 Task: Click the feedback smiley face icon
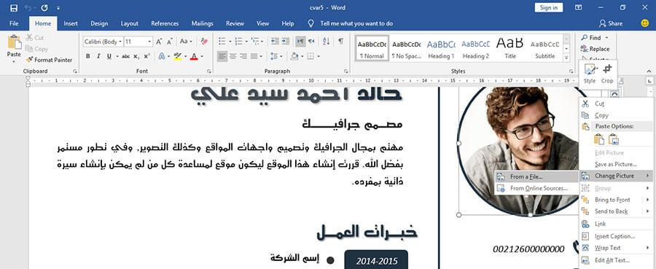[x=645, y=23]
